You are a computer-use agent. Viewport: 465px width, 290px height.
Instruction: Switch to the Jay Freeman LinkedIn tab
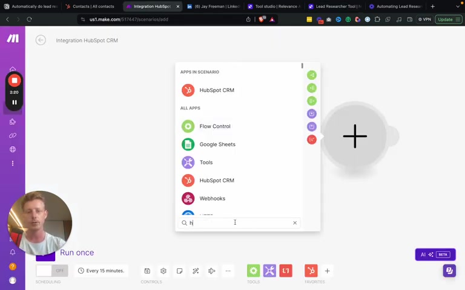coord(214,6)
